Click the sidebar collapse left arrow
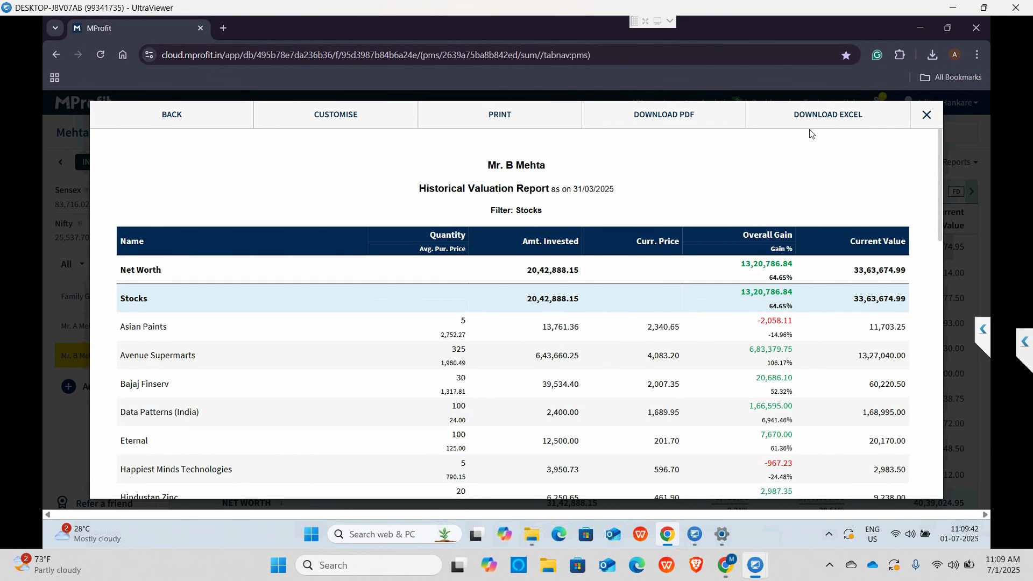 61,162
